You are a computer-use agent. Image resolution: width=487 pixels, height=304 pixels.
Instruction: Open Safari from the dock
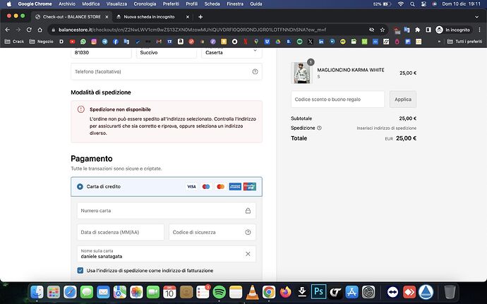click(70, 292)
